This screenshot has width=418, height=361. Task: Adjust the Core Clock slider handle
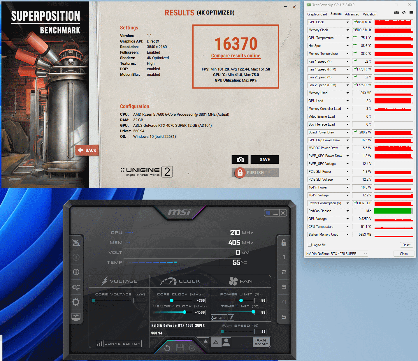click(172, 300)
